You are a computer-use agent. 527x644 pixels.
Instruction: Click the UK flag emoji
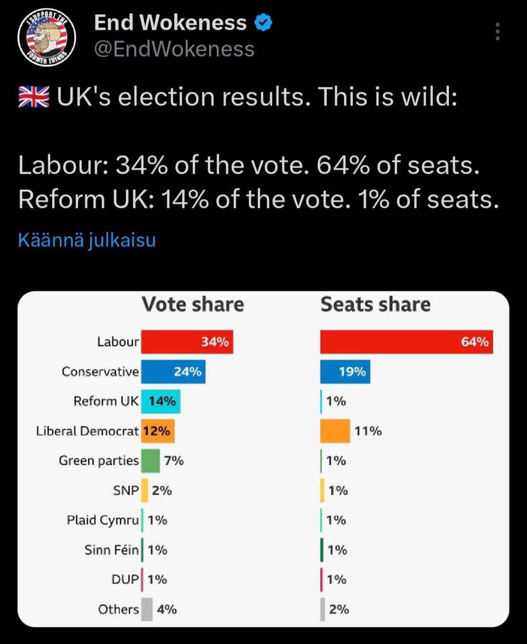click(34, 97)
